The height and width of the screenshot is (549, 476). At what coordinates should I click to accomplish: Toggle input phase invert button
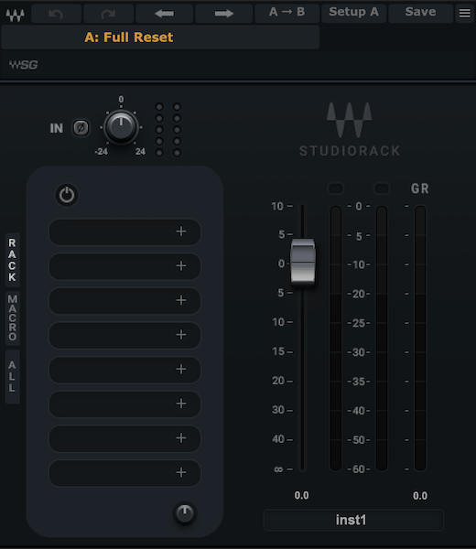pos(81,128)
